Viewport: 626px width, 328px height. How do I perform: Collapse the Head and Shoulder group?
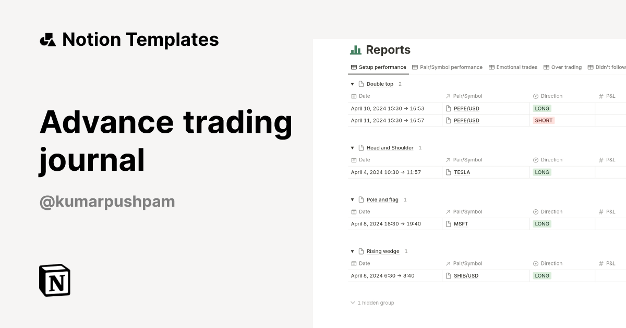click(353, 147)
